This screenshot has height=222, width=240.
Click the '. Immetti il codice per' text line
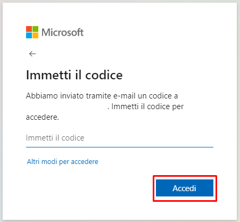coord(146,106)
